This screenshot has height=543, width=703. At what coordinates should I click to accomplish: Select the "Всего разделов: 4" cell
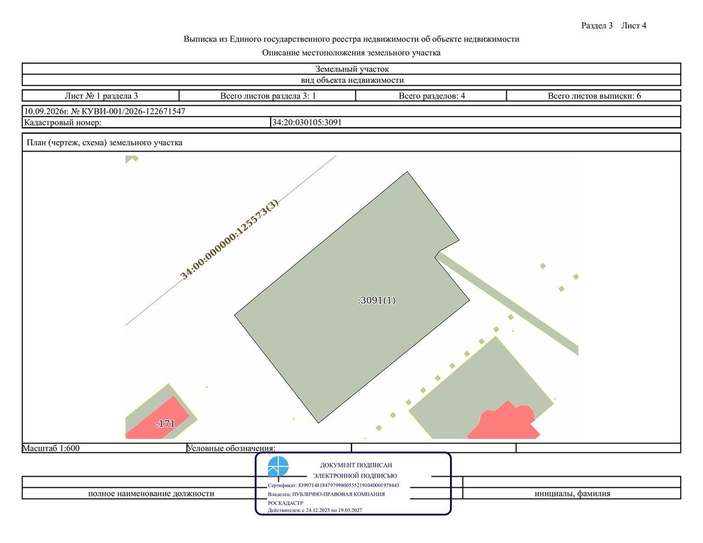pyautogui.click(x=432, y=95)
